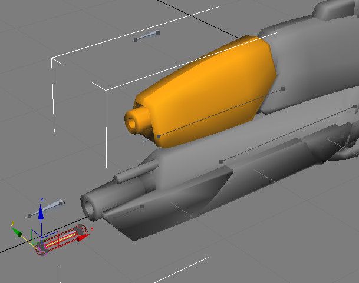Grab the green Y axis gizmo arrow
Image resolution: width=359 pixels, height=283 pixels.
click(17, 232)
